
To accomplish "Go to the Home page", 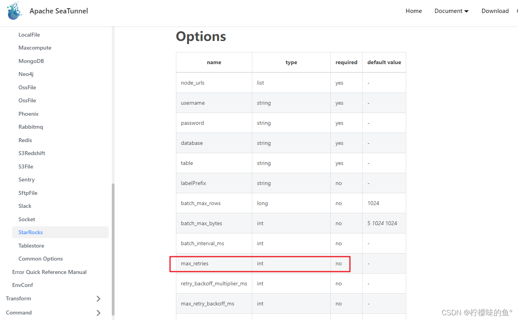I will click(414, 11).
